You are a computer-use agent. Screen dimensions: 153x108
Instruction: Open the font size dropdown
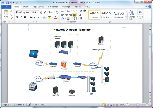point(38,12)
